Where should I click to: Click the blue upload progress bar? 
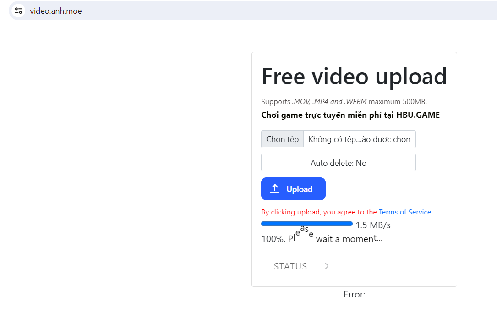coord(306,224)
